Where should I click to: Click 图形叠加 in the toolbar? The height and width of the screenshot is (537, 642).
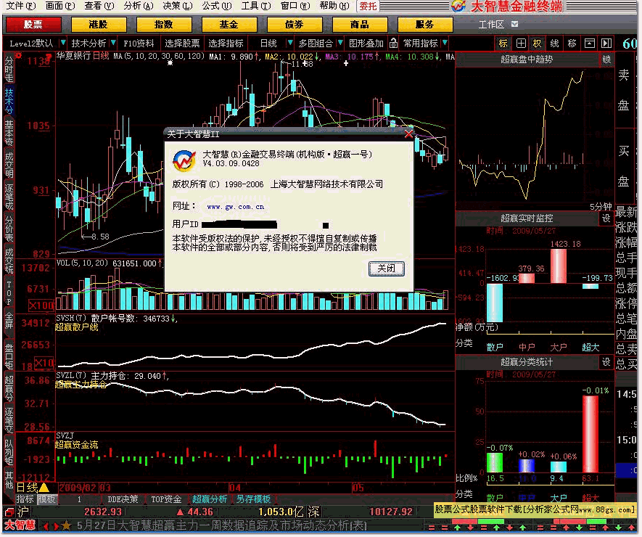[x=366, y=43]
